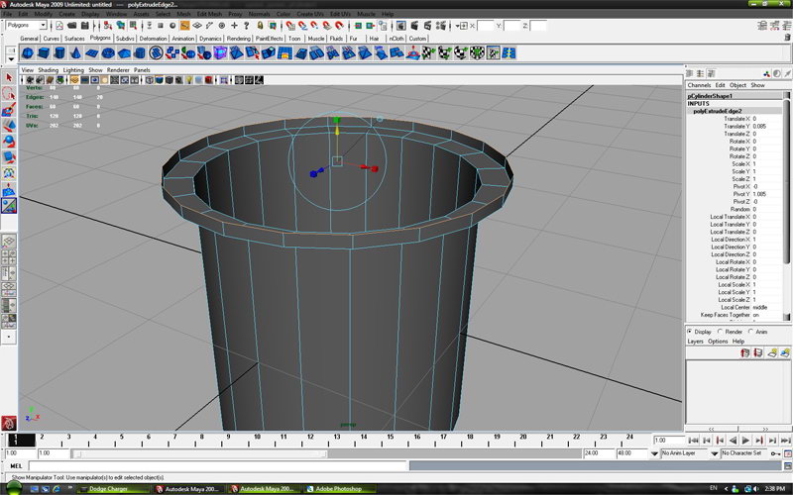Click the polygon cylinder shelf icon
793x495 pixels.
tap(60, 53)
